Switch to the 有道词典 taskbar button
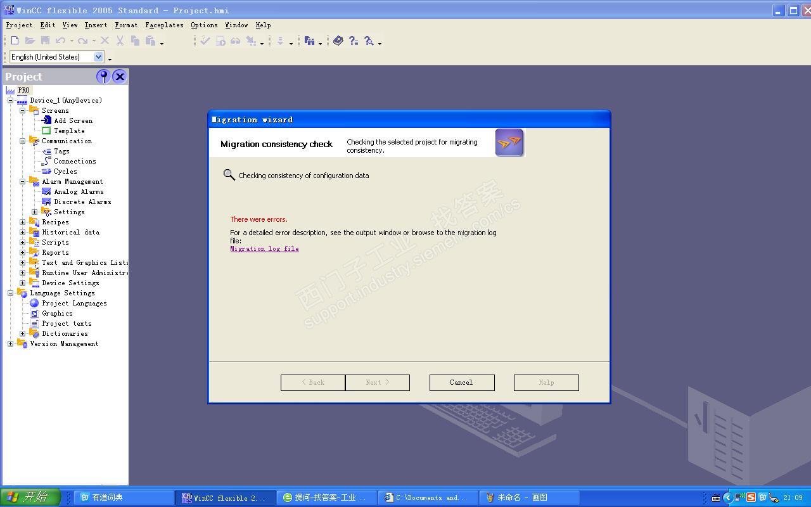 click(124, 497)
